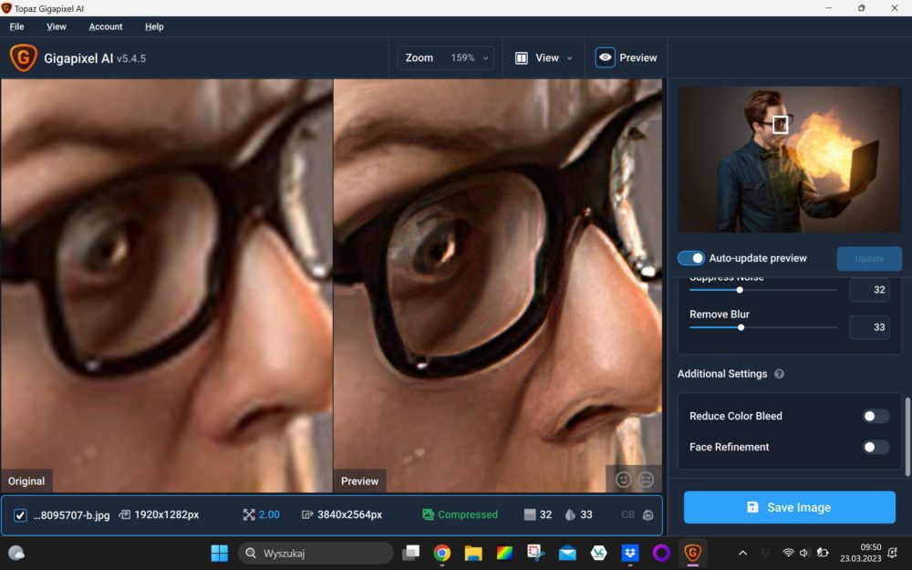Click the scale factor icon beside 2.00

249,514
